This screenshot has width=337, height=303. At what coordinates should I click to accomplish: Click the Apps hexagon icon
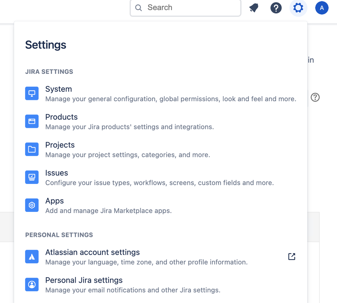(32, 205)
